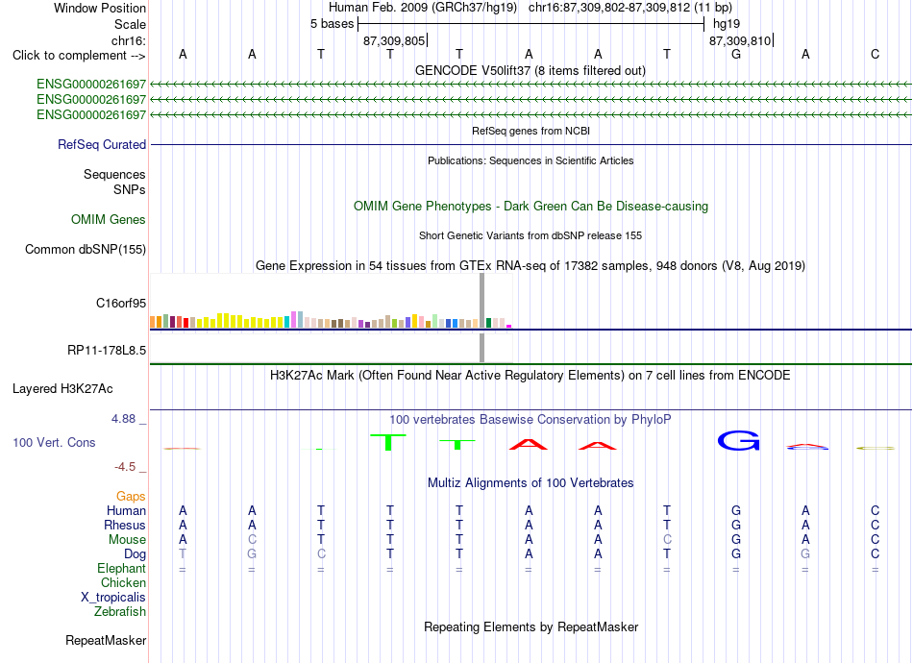Click the hg19 label beside the scale bar

click(727, 24)
